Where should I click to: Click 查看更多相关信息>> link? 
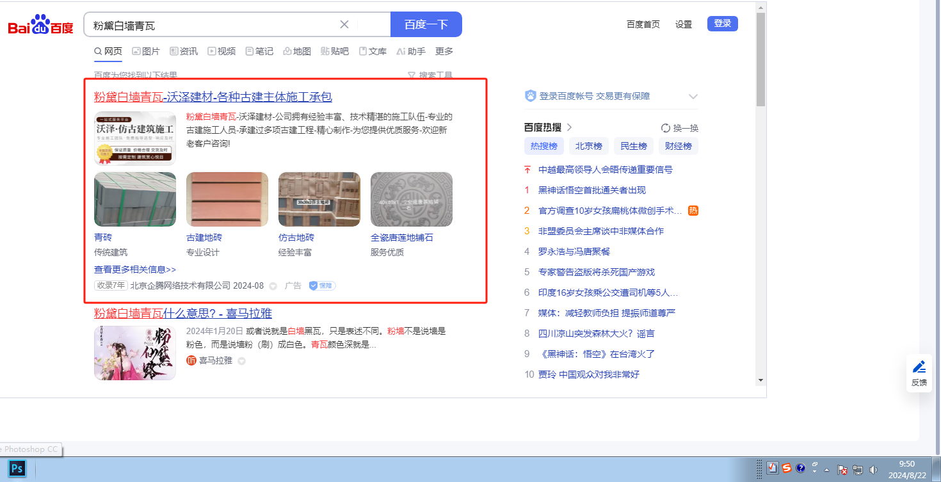pos(135,269)
